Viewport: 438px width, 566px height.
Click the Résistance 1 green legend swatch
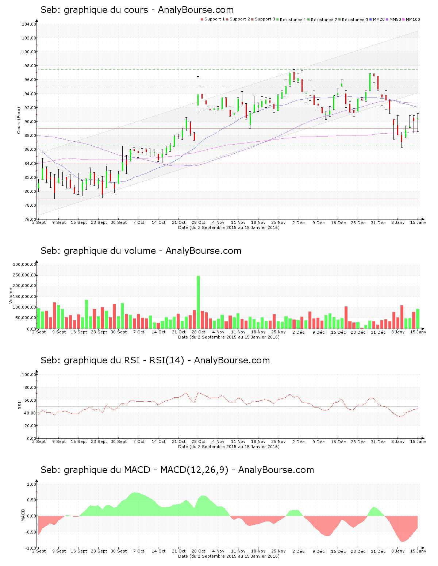point(278,19)
